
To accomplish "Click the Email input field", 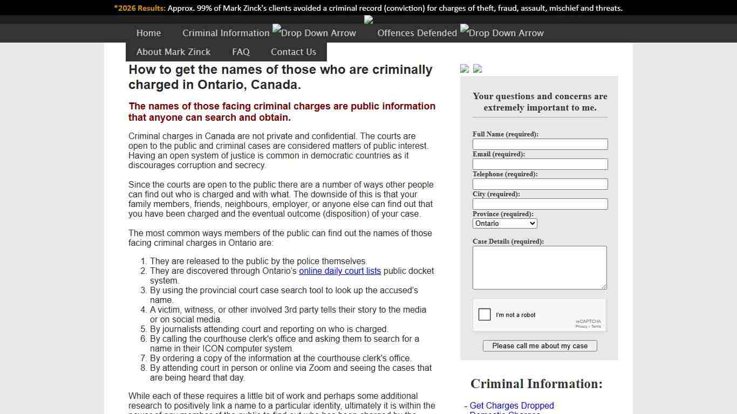I will coord(540,164).
